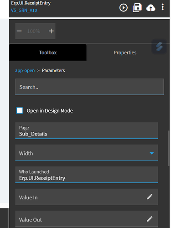Click the Who Launched field
This screenshot has width=171, height=228.
(x=87, y=175)
